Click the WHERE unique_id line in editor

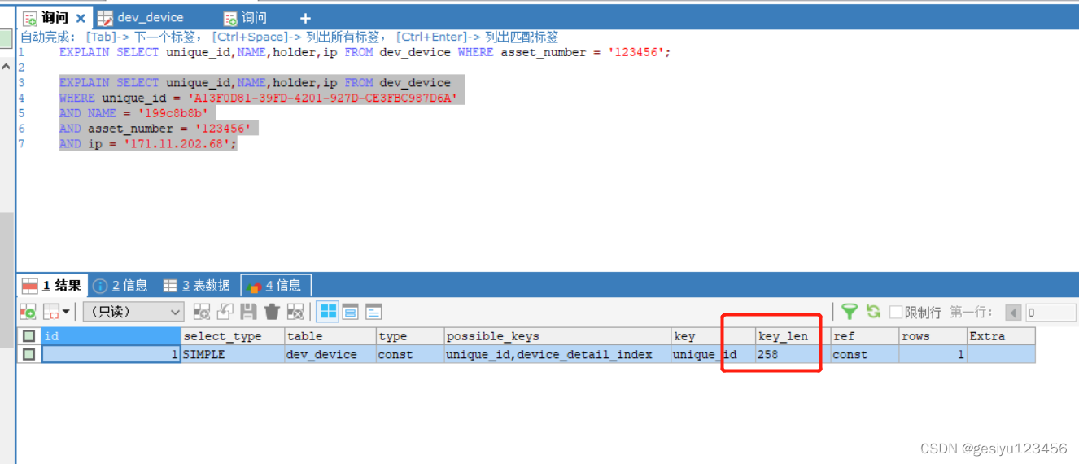pos(259,98)
